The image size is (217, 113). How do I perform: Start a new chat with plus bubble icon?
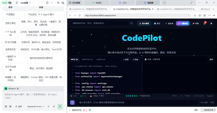[47, 3]
